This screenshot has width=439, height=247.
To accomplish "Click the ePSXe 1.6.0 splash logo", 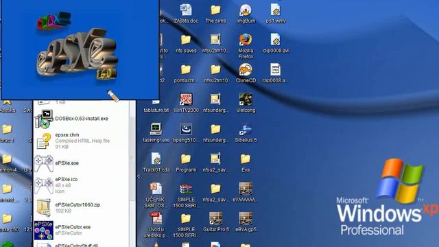I will [x=77, y=54].
